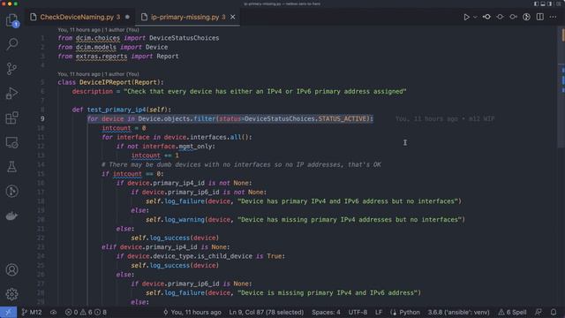565x318 pixels.
Task: Click the minimap scrollbar on right edge
Action: [x=562, y=87]
